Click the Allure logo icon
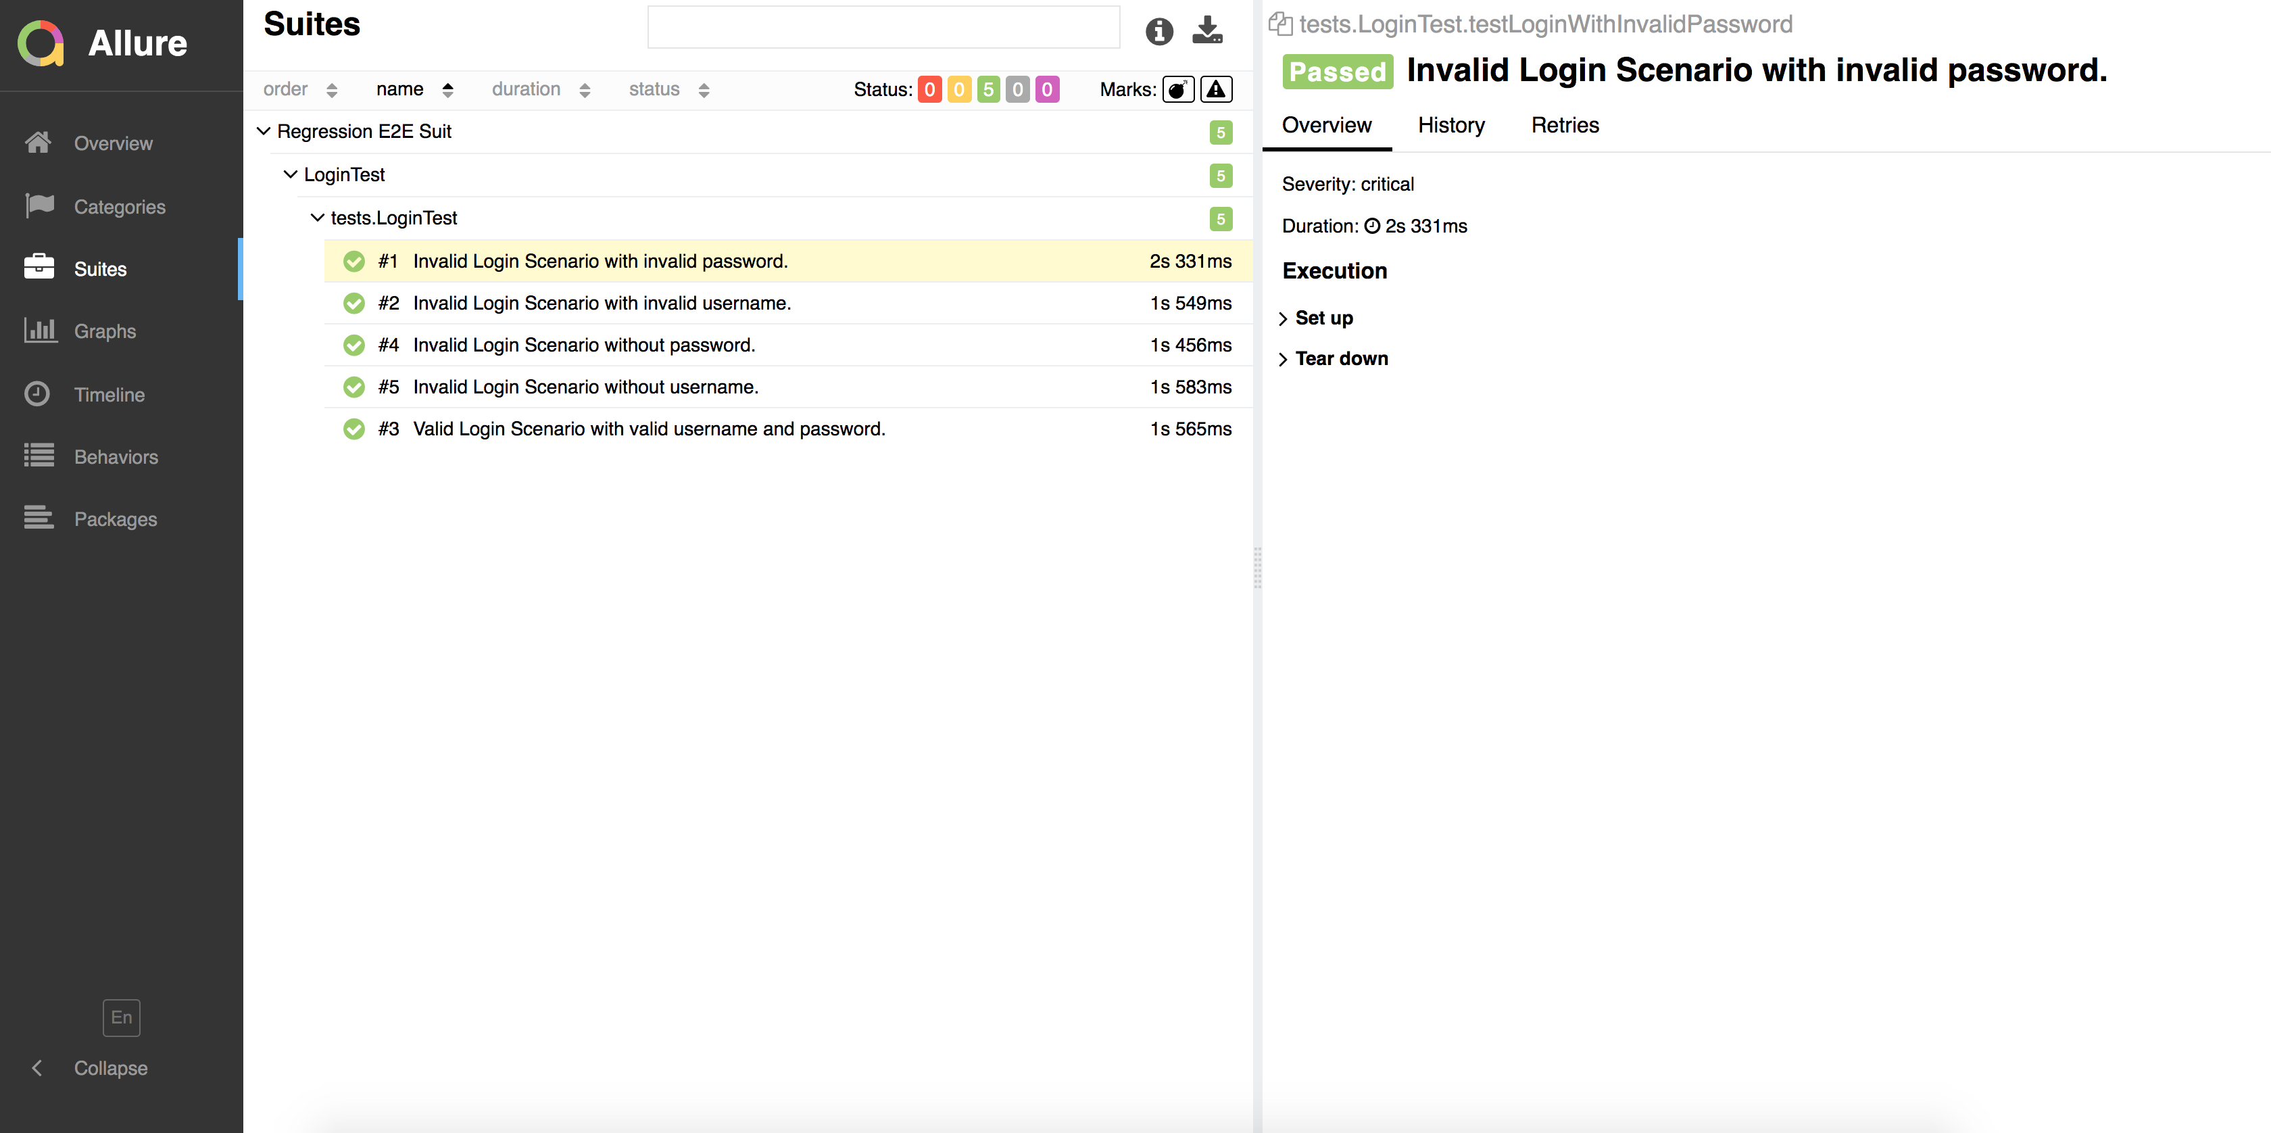The width and height of the screenshot is (2271, 1133). point(41,43)
